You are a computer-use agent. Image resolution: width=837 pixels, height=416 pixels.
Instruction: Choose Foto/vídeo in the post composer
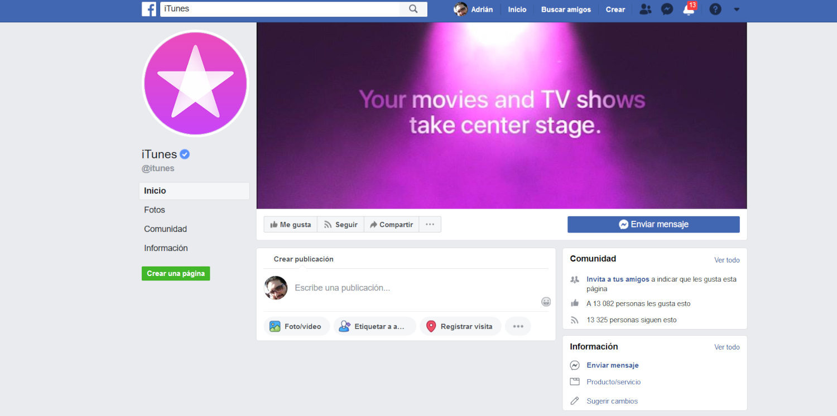(296, 326)
